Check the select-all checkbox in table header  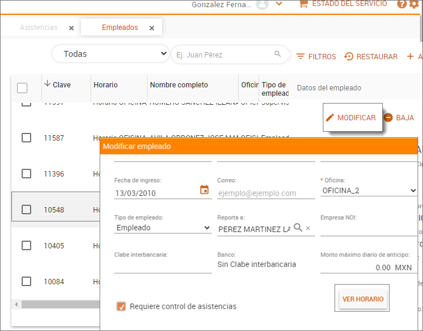(22, 88)
